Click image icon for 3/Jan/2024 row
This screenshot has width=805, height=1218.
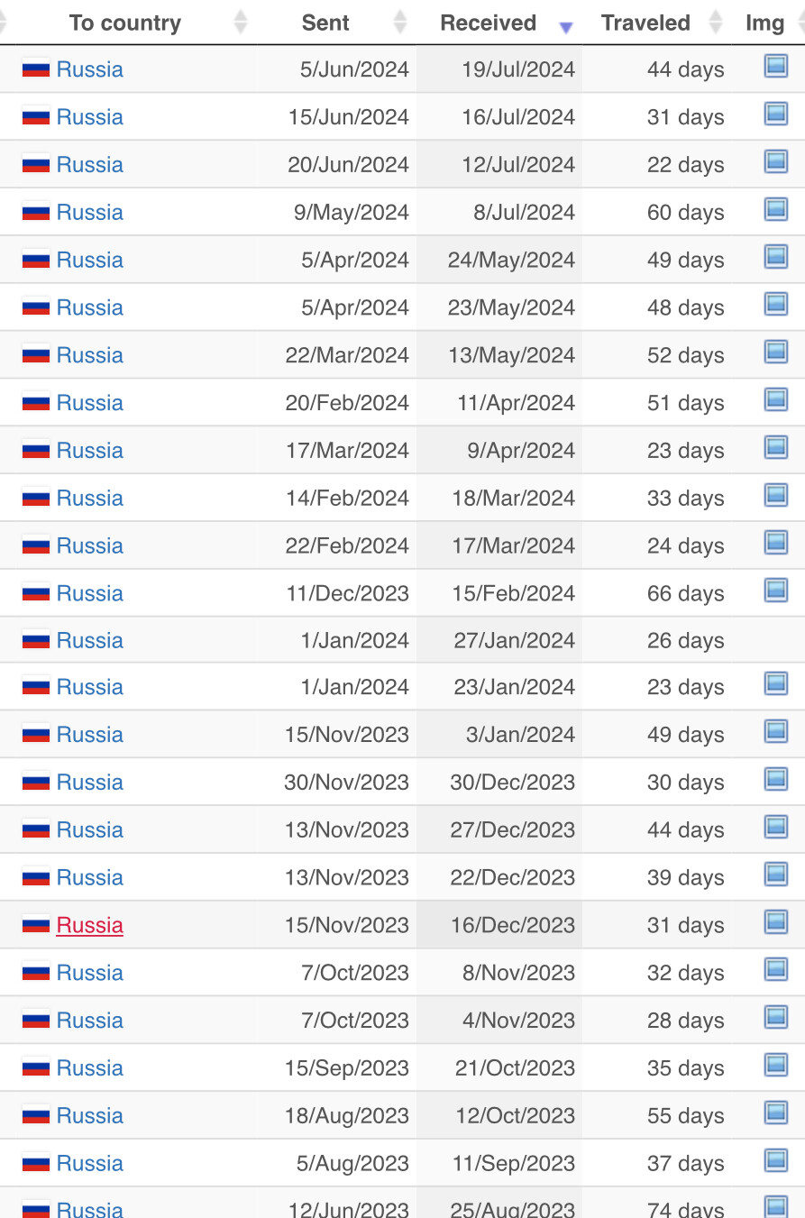click(775, 731)
